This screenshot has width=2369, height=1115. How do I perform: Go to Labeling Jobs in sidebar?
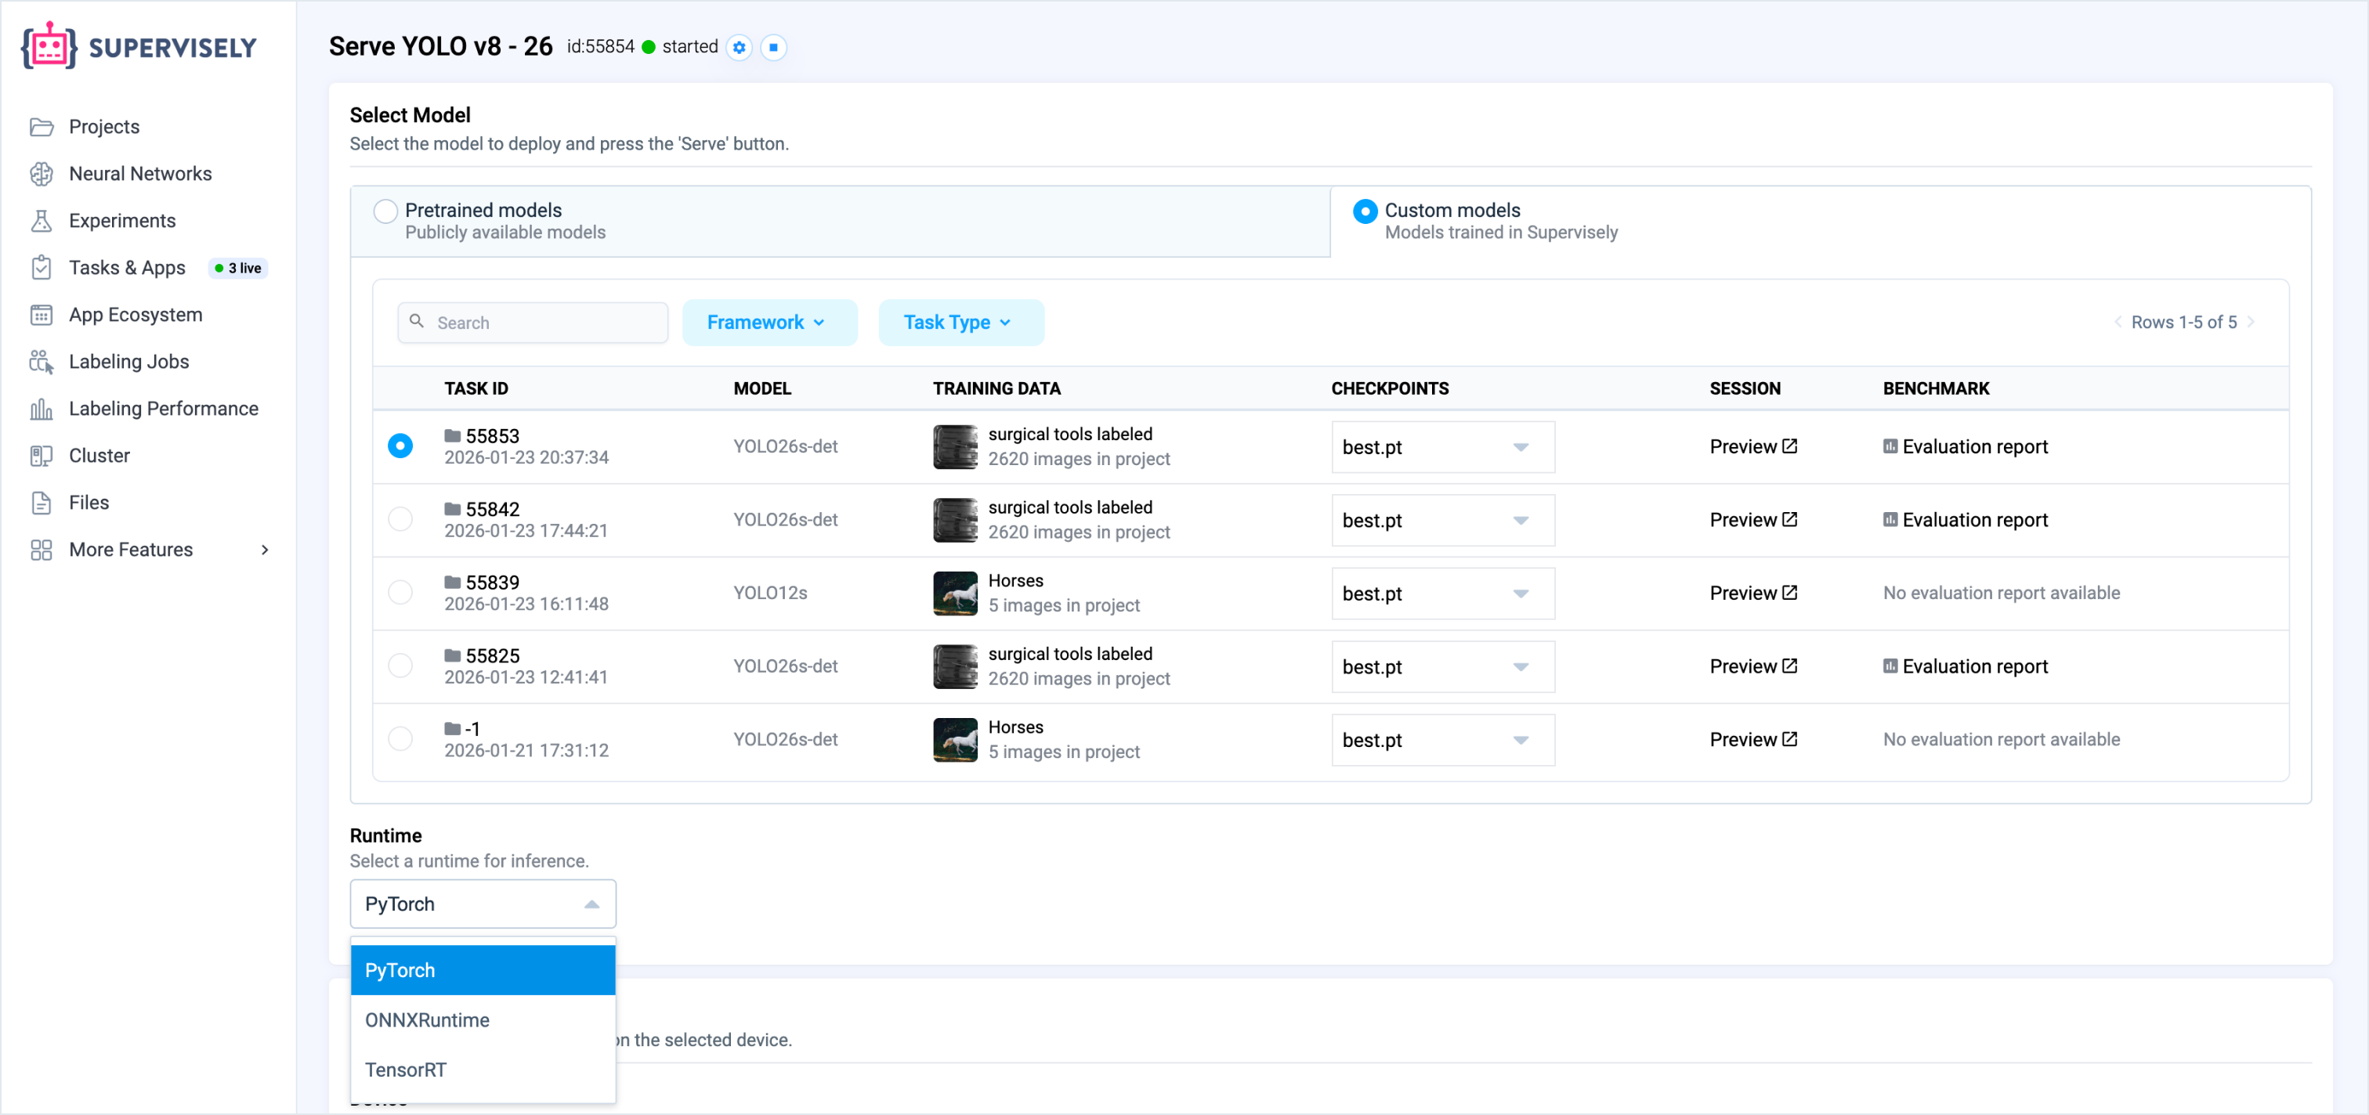point(128,361)
